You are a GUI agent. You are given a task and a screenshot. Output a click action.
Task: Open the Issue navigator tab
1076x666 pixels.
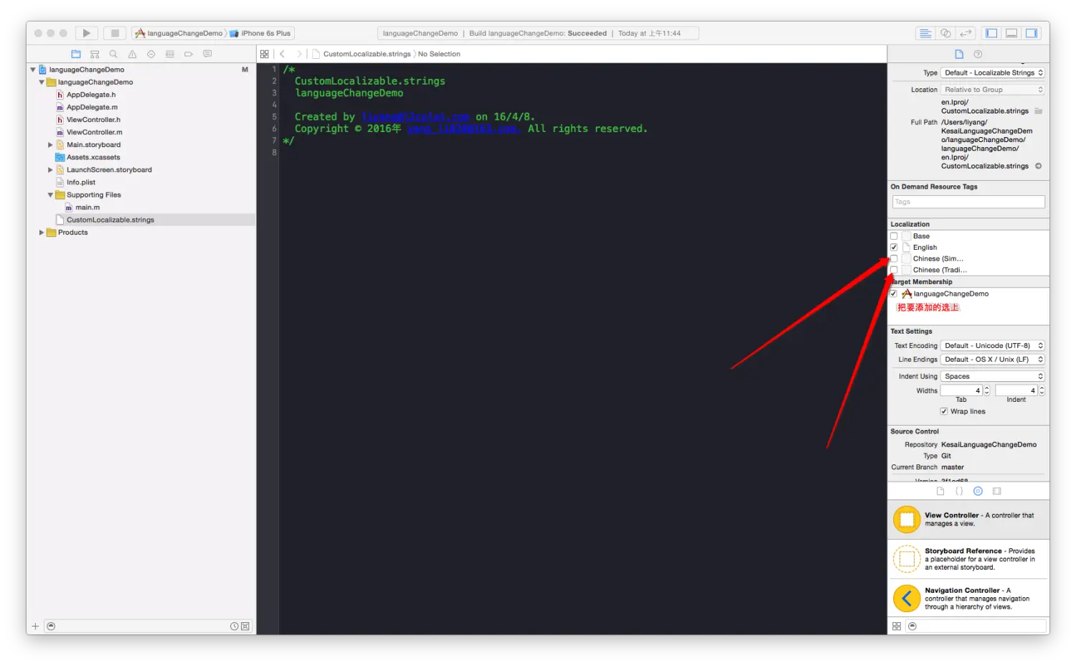point(132,54)
